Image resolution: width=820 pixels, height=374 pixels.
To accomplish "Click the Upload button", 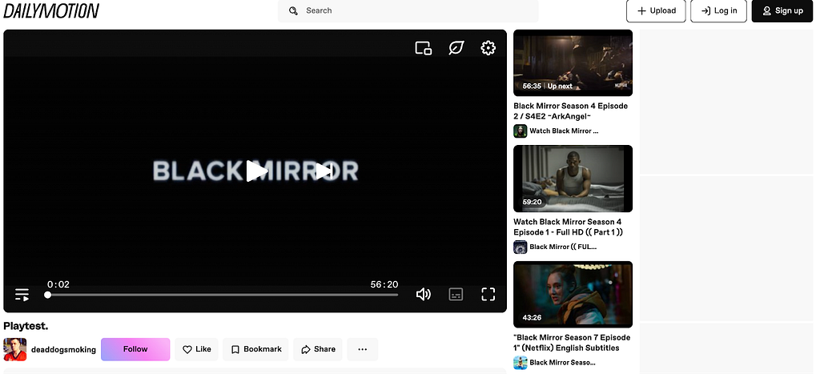I will coord(656,11).
